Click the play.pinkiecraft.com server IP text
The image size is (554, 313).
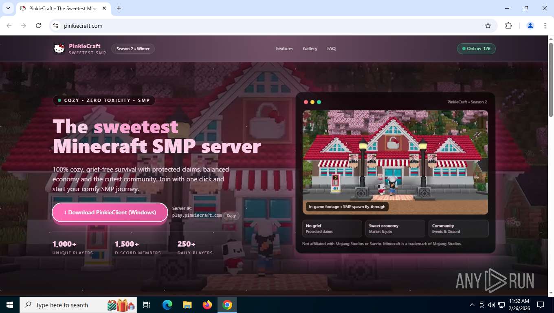(197, 215)
